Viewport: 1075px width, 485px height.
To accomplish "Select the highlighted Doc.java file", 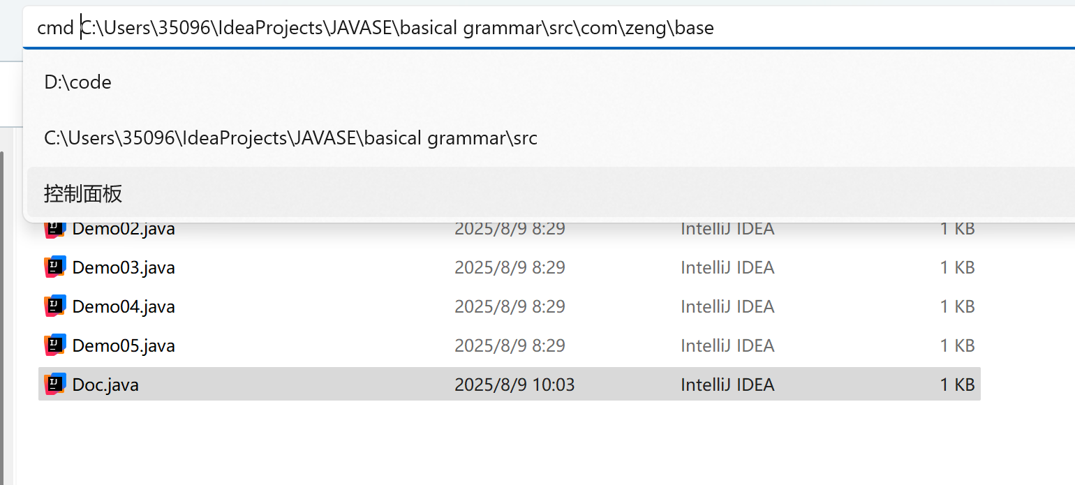I will (x=105, y=384).
